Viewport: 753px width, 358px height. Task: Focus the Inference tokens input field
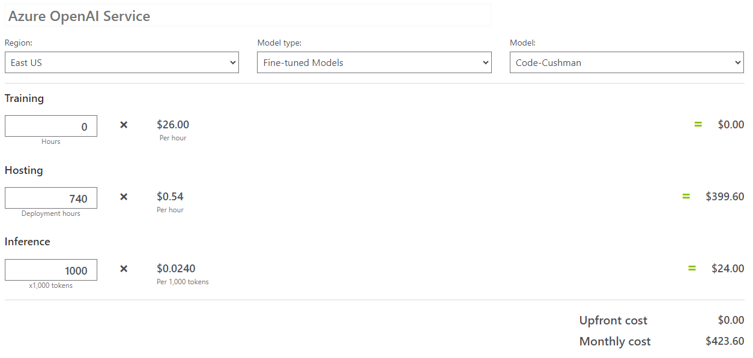pos(51,270)
